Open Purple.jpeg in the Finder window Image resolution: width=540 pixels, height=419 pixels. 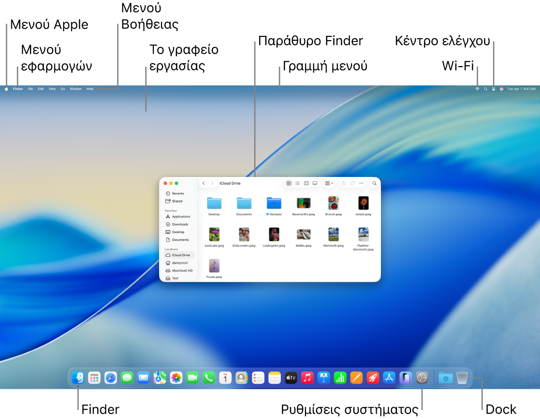click(214, 267)
